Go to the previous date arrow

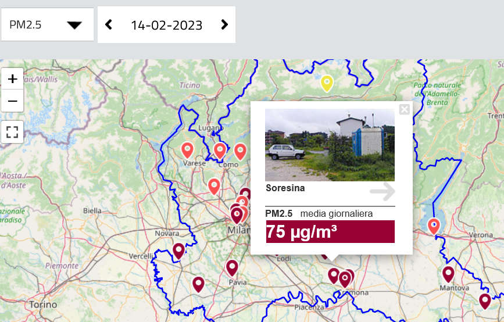click(x=109, y=25)
